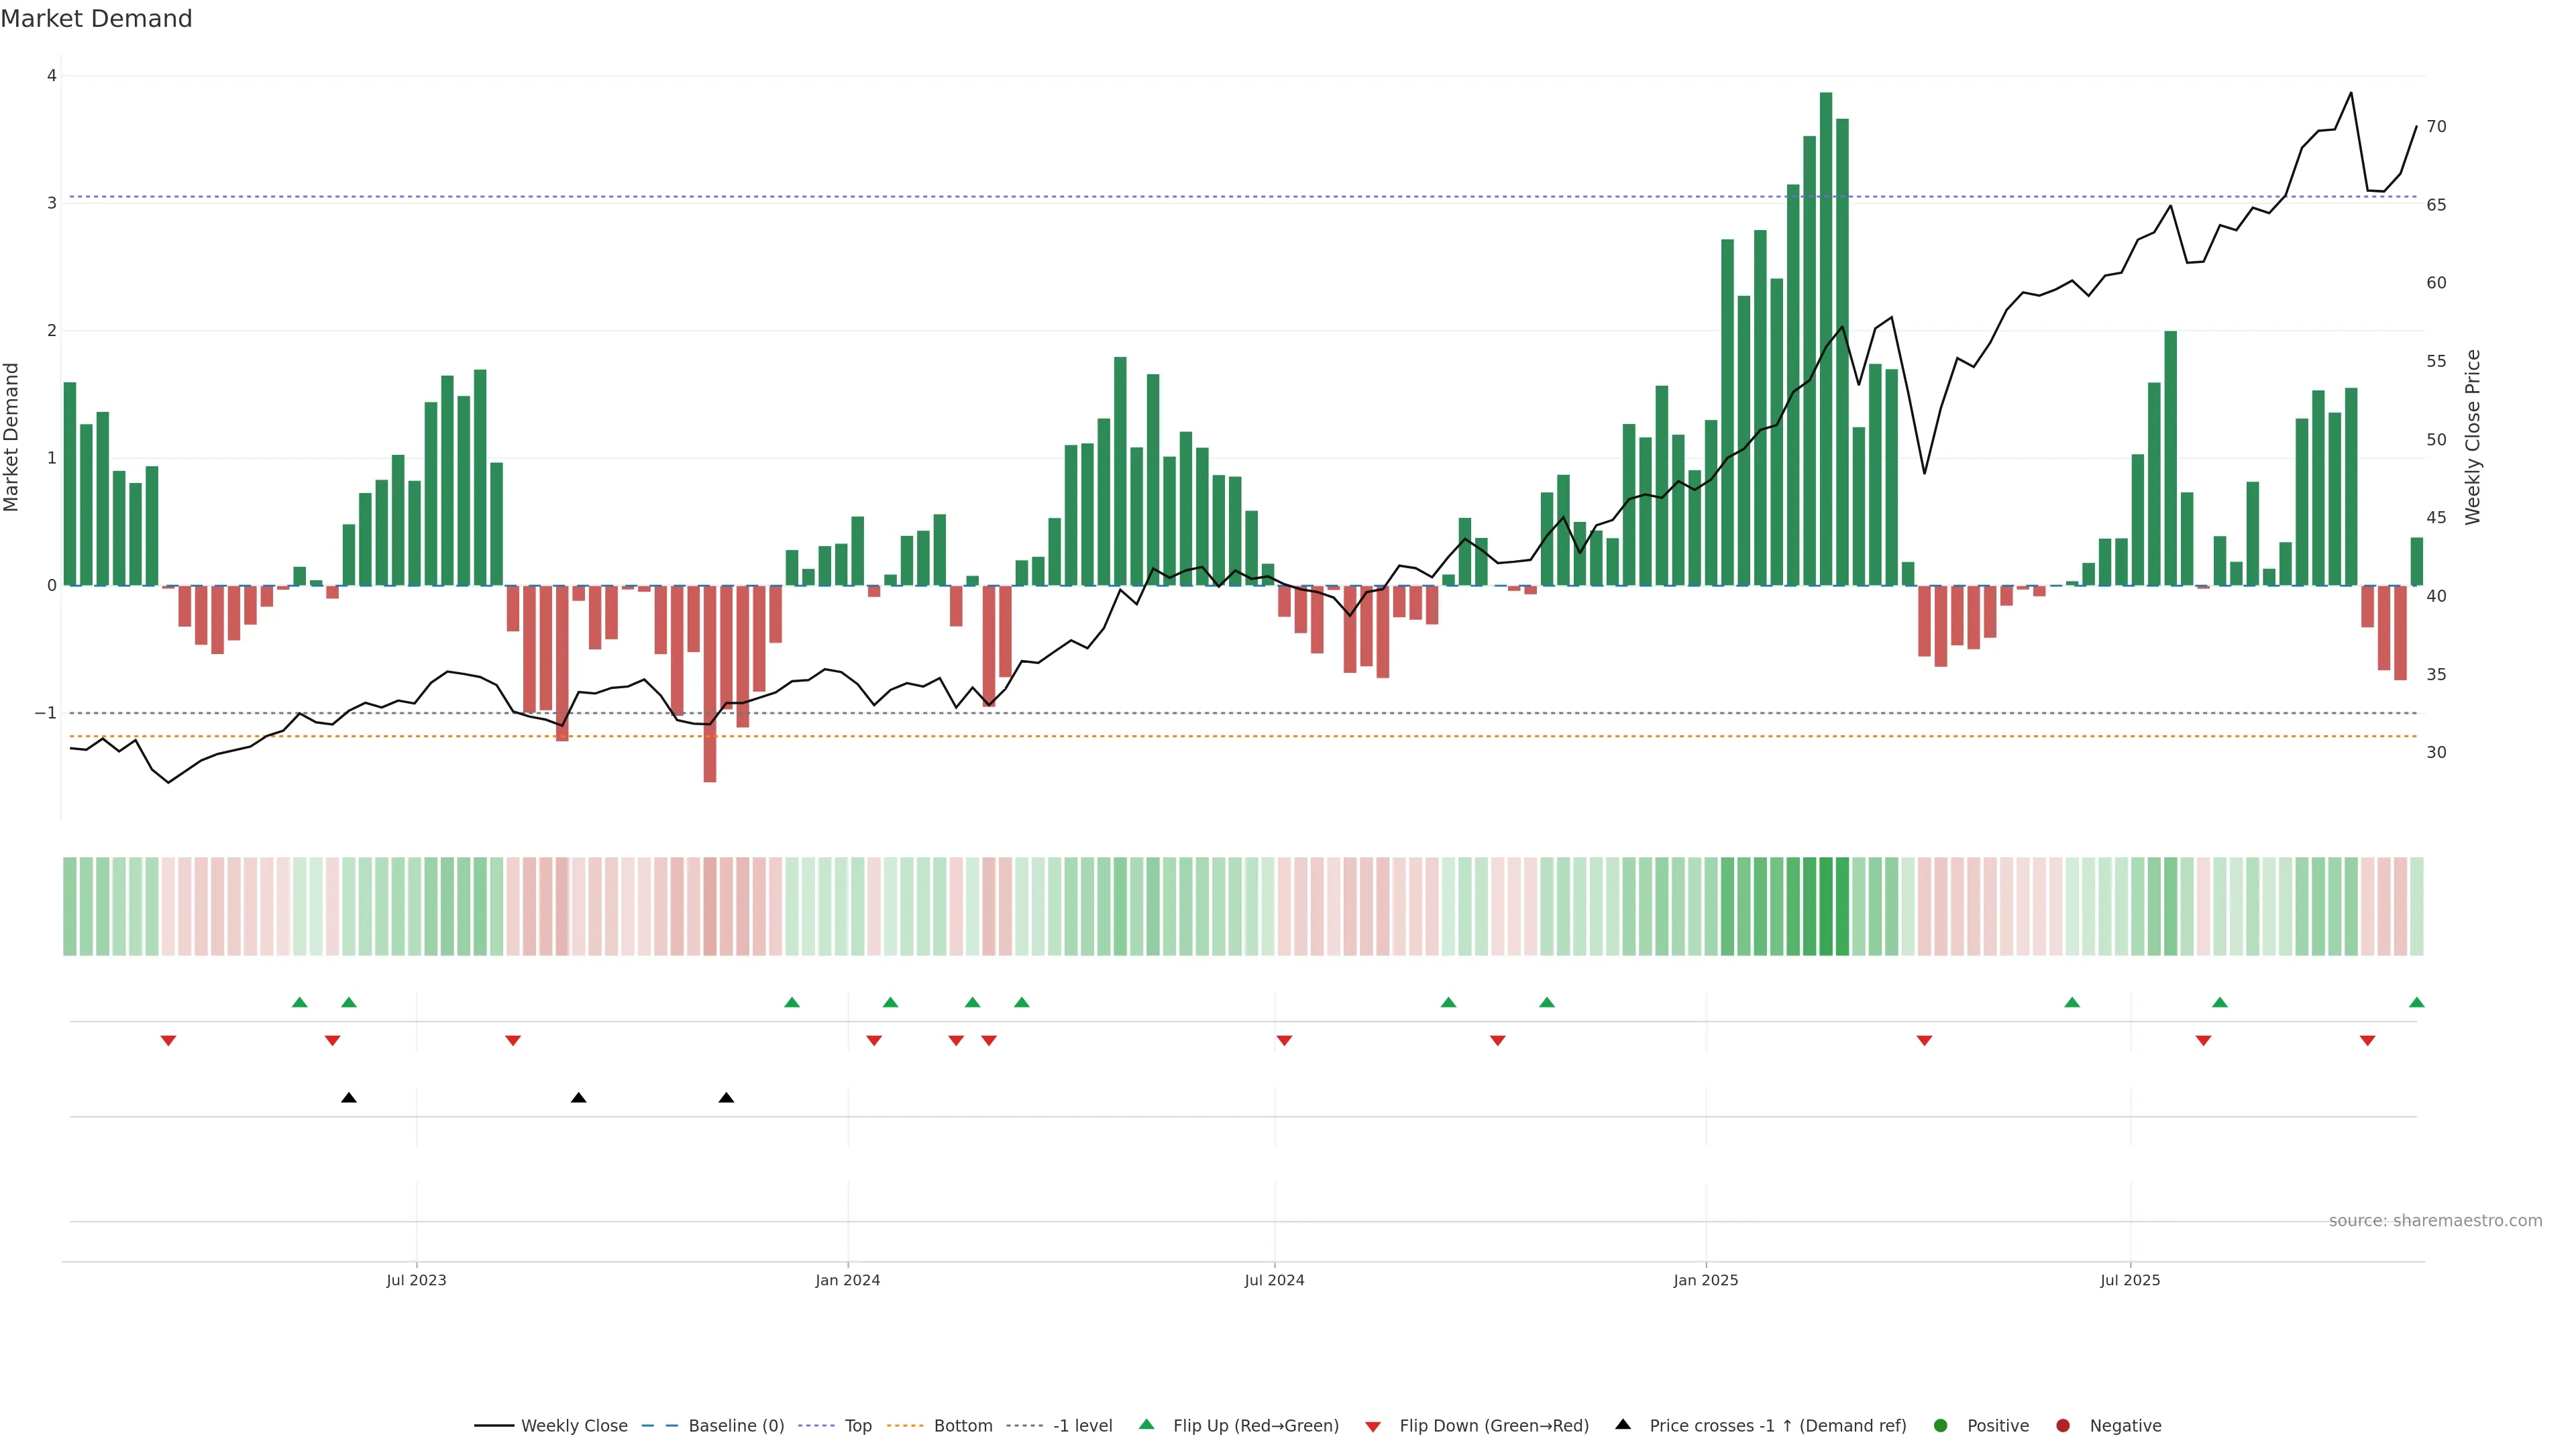The width and height of the screenshot is (2576, 1449).
Task: Click the last black price-cross triangle marker
Action: pos(726,1098)
